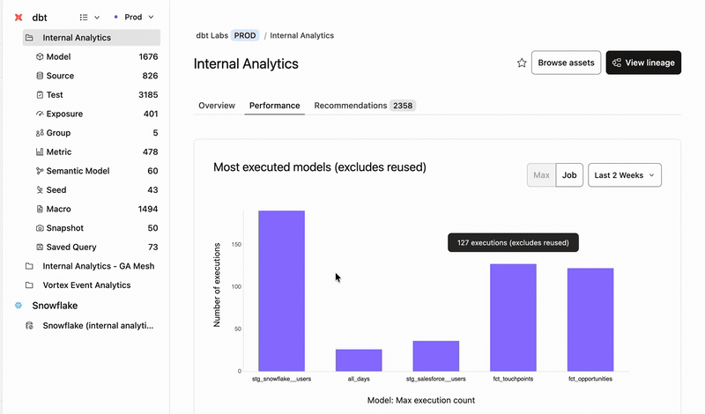Click the dbt logo icon
705x414 pixels.
click(19, 18)
